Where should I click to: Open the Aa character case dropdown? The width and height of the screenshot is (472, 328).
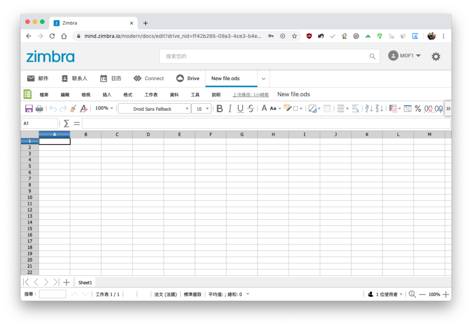275,108
